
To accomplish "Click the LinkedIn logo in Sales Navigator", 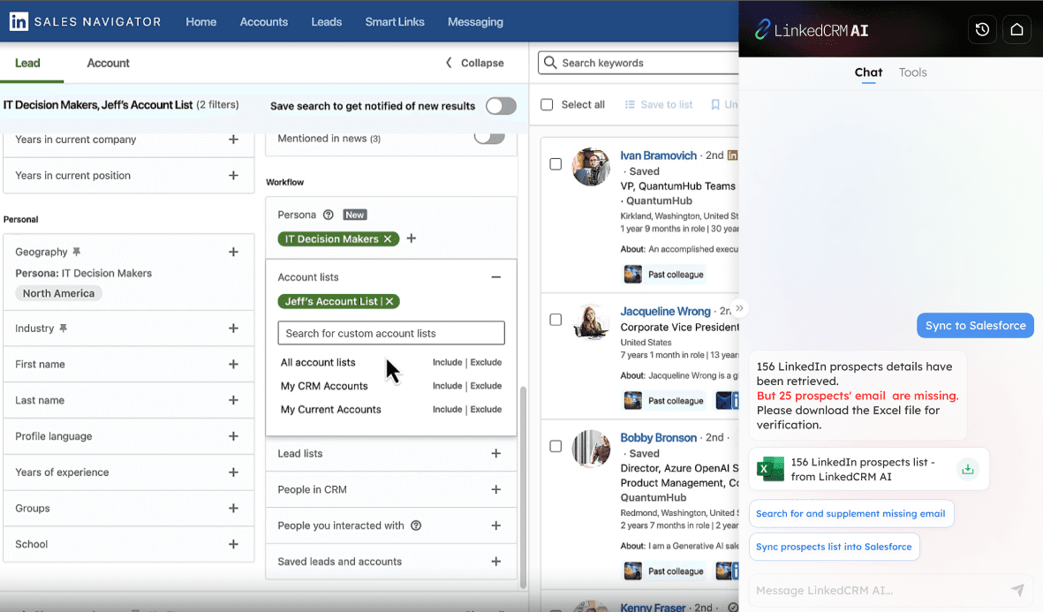I will click(19, 21).
